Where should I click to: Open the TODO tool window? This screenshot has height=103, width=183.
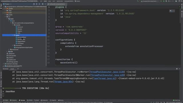tap(6, 100)
